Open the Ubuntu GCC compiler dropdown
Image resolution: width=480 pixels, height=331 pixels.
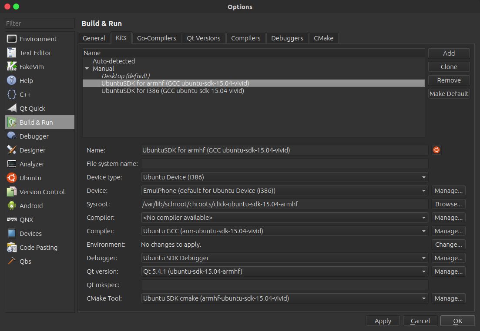pyautogui.click(x=284, y=231)
